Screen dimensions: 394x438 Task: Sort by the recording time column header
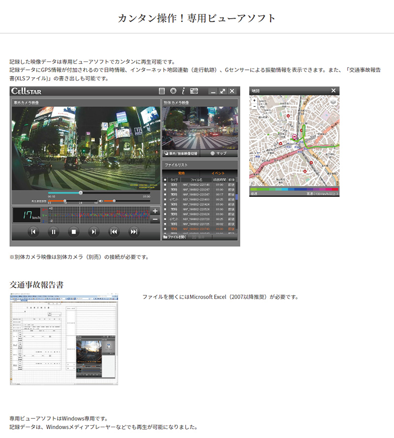[x=220, y=180]
